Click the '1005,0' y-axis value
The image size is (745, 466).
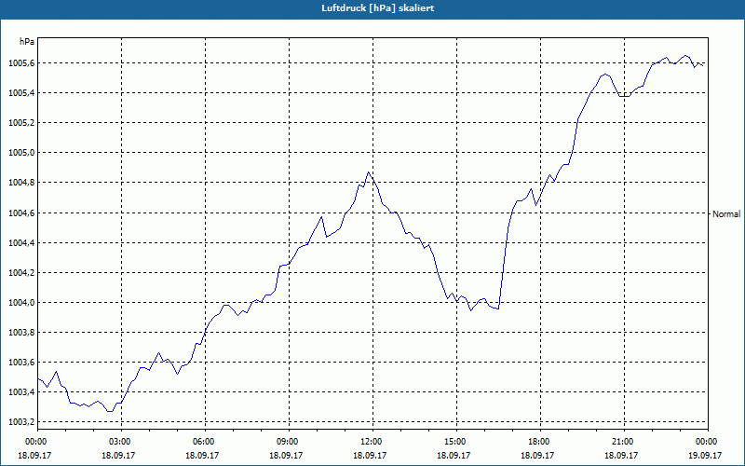click(x=21, y=153)
